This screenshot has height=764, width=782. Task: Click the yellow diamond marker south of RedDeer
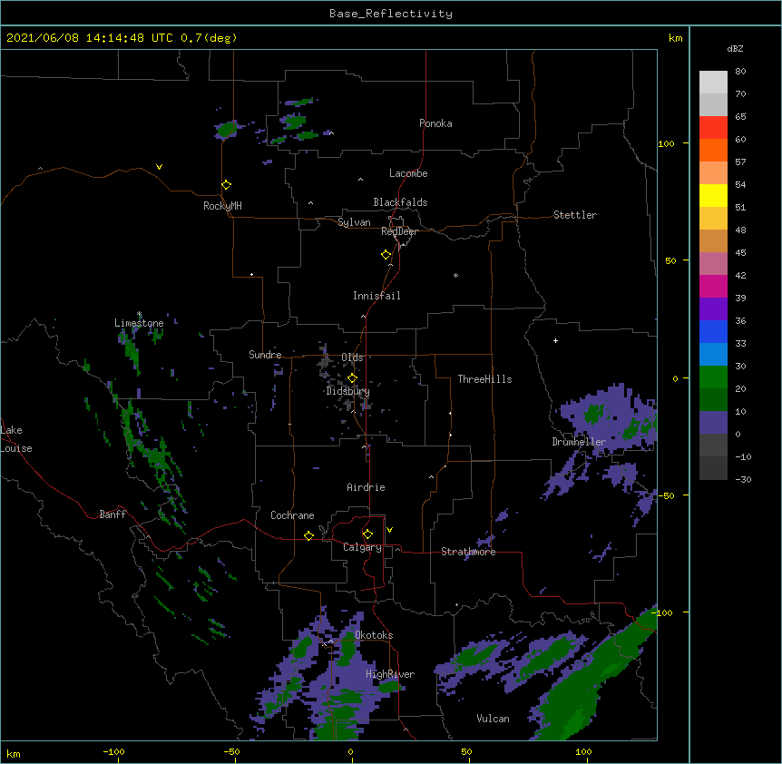pos(386,255)
